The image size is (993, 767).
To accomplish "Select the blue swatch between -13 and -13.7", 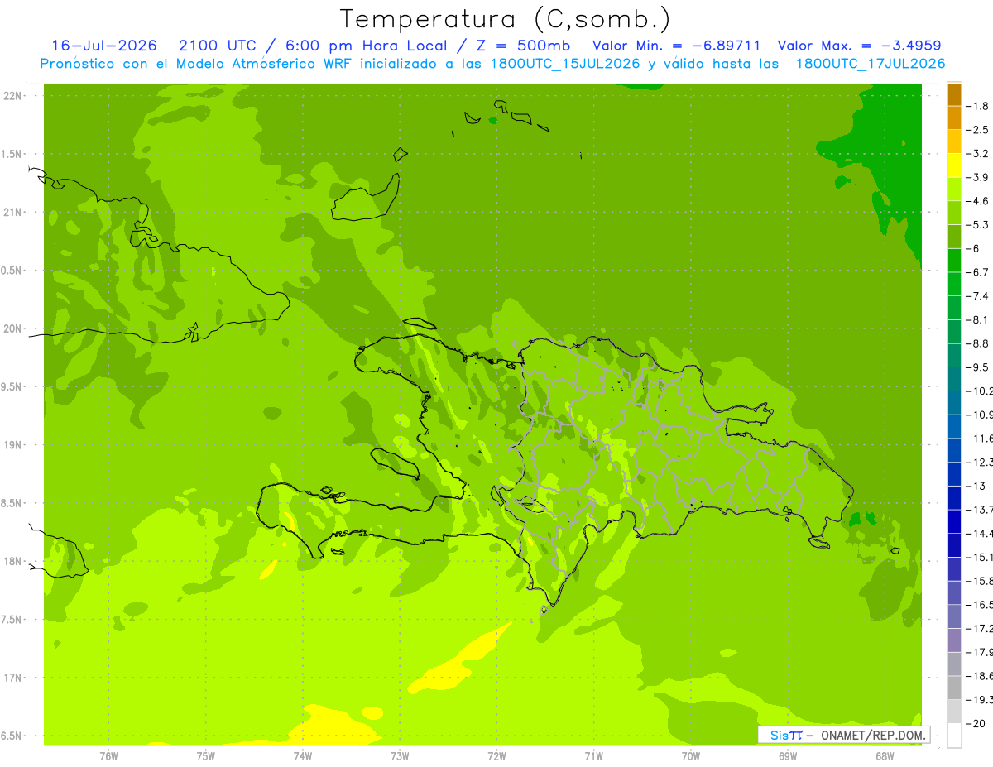I will pos(954,497).
